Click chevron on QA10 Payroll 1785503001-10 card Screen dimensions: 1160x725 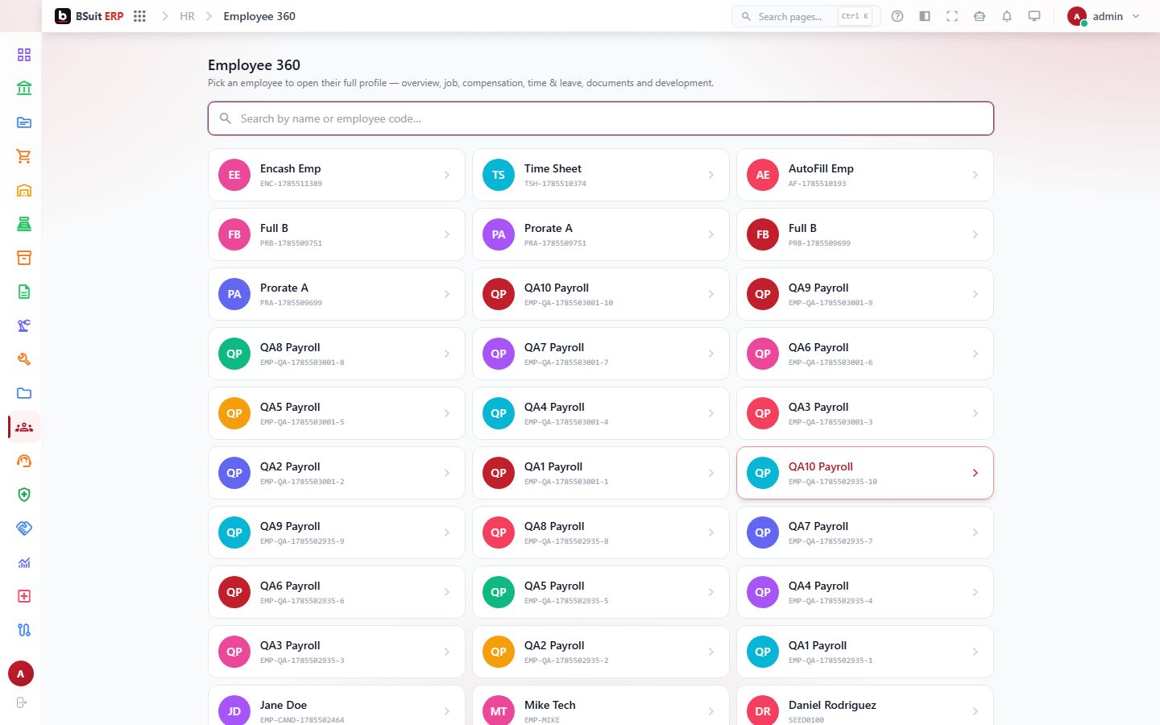coord(711,294)
